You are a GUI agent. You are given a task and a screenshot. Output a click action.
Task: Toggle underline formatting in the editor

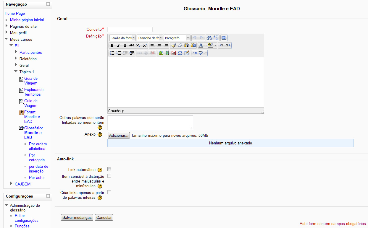125,45
